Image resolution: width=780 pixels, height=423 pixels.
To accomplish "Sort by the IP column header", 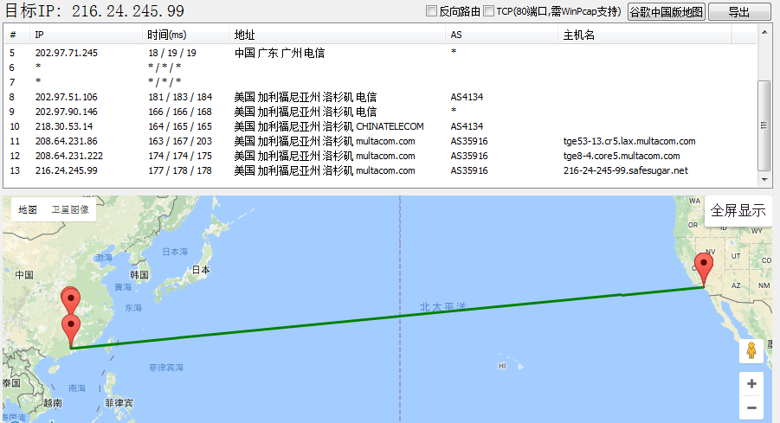I will click(87, 35).
